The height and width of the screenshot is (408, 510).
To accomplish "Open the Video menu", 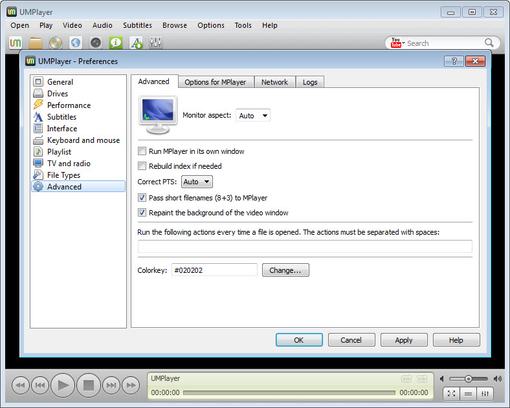I will tap(72, 25).
